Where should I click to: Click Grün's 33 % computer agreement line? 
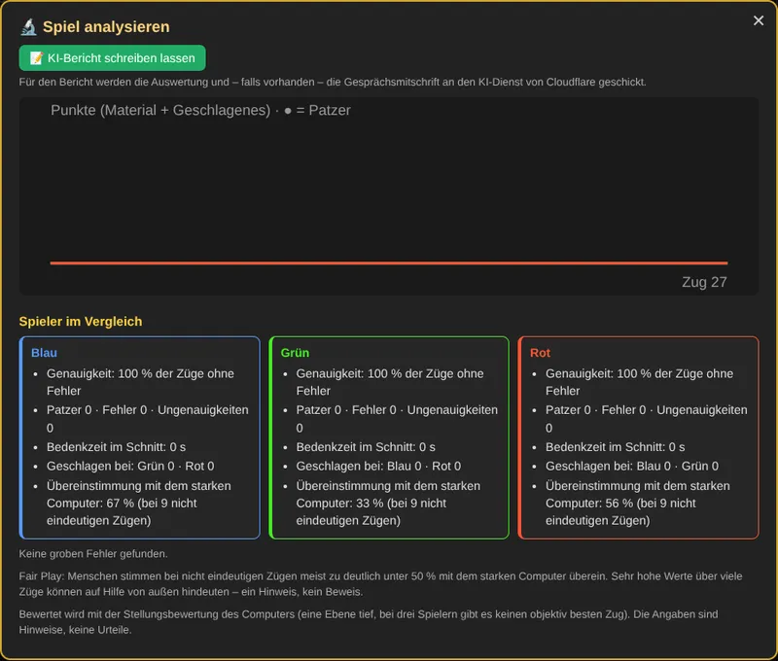(388, 503)
